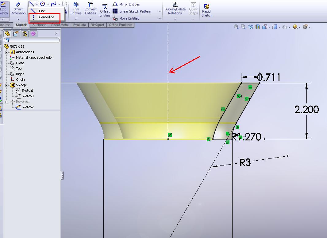The image size is (327, 238).
Task: Collapse the Revolve1 tree node
Action: (6, 102)
